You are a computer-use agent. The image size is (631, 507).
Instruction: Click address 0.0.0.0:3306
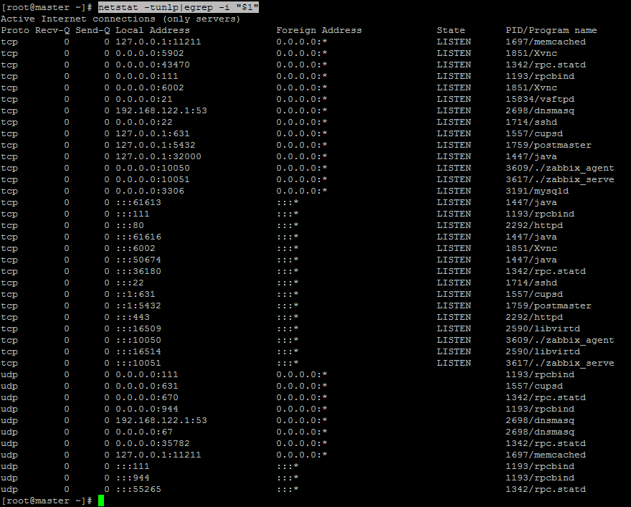(x=150, y=191)
